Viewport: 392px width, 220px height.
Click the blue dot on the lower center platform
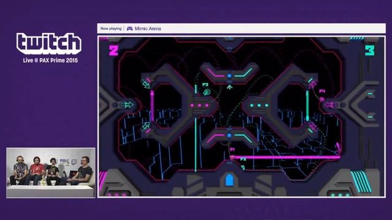tap(230, 136)
